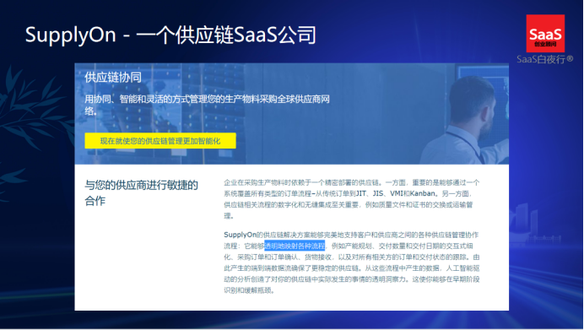
Task: Click the banner subtitle starting 用协同、智能和灵活
Action: (x=207, y=105)
